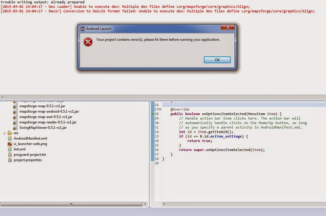
Task: Click the package explorer horizontal scrollbar thumb
Action: point(71,204)
